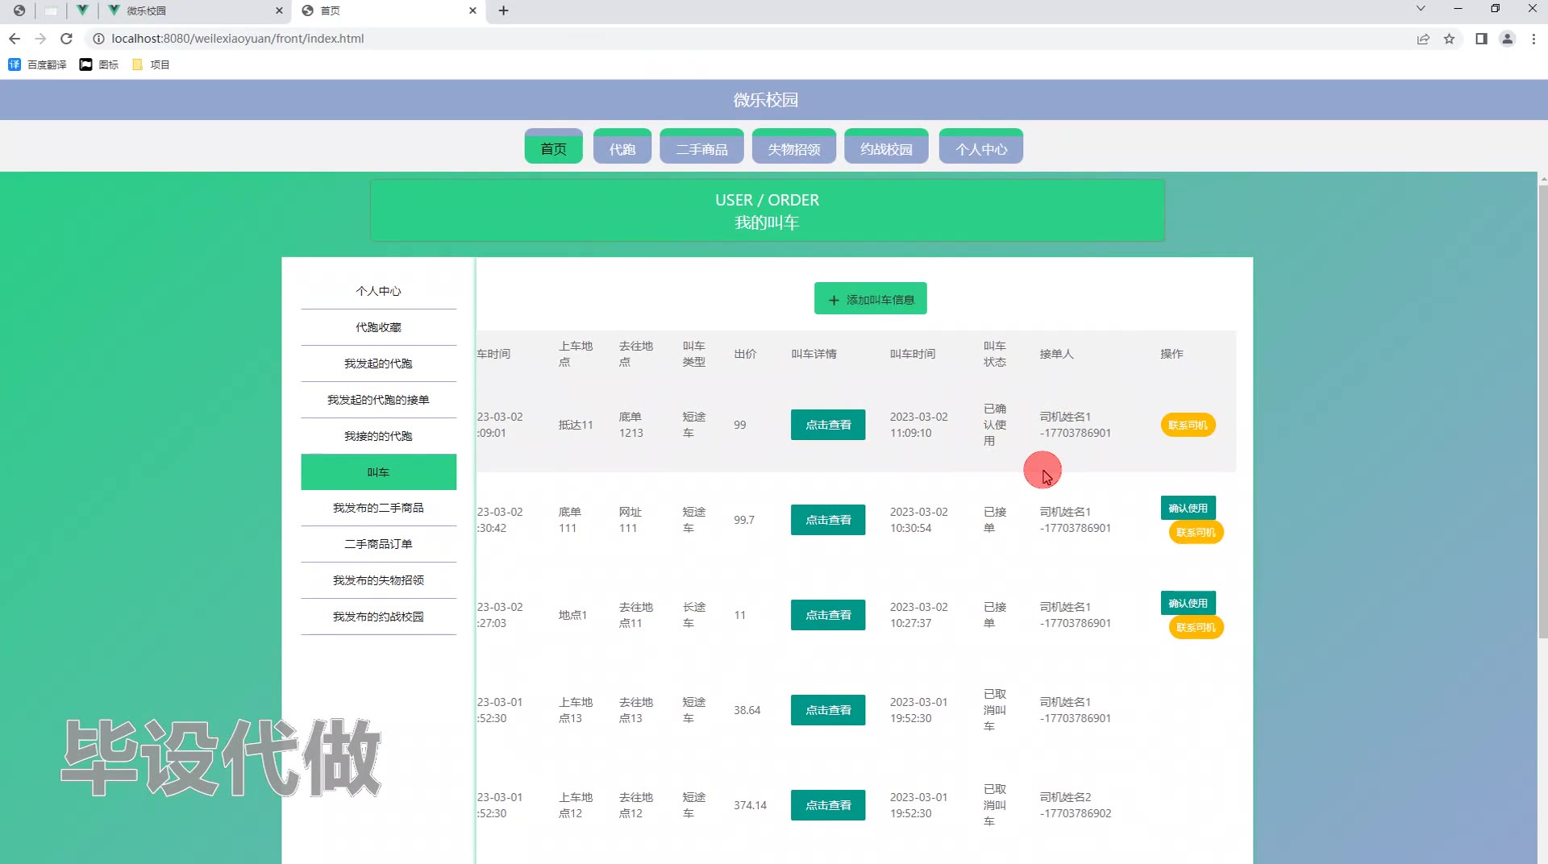Switch to the 微乐校园 browser tab
The height and width of the screenshot is (864, 1548).
(x=193, y=10)
